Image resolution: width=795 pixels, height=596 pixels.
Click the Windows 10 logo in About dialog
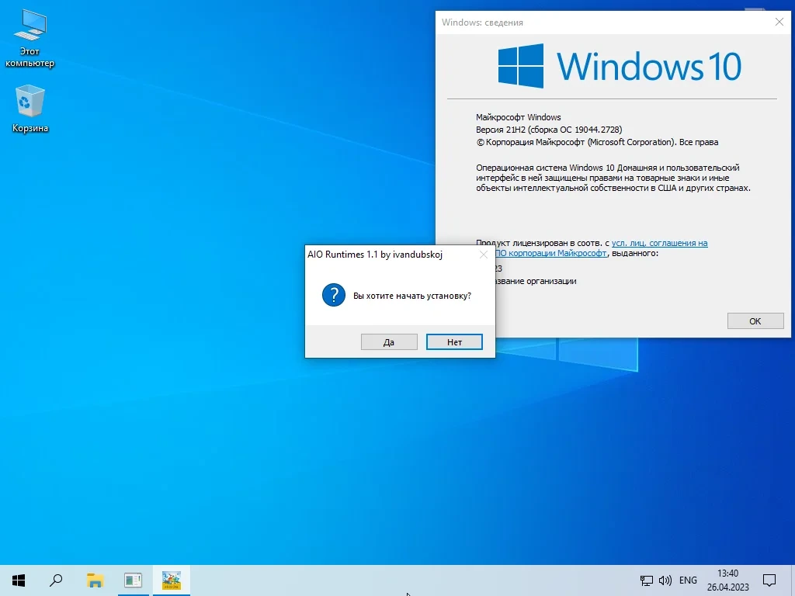(x=620, y=66)
